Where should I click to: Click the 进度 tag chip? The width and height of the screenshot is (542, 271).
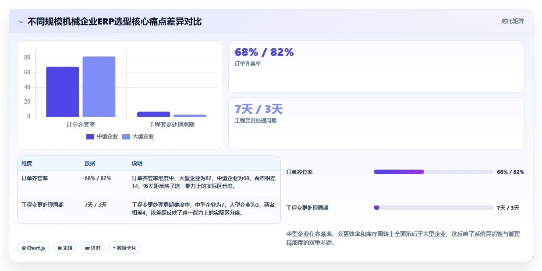tap(92, 248)
